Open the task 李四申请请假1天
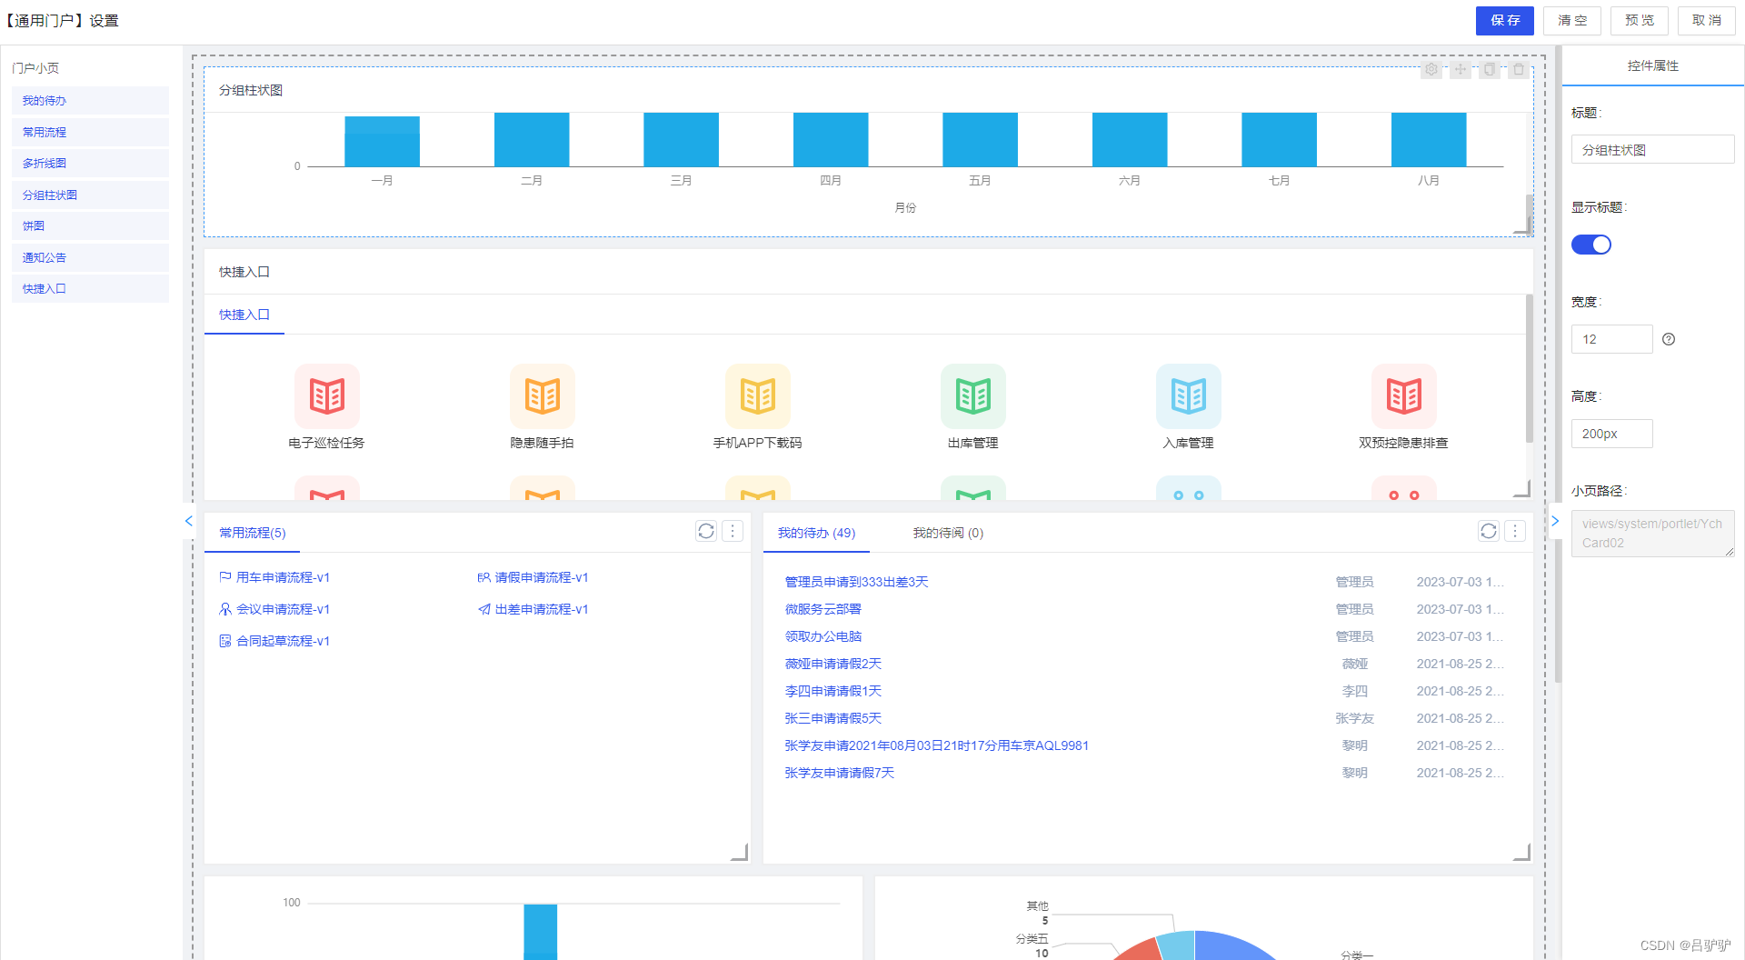The height and width of the screenshot is (960, 1745). tap(833, 691)
